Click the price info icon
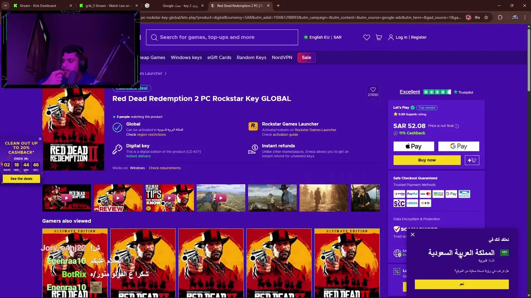 point(457,126)
